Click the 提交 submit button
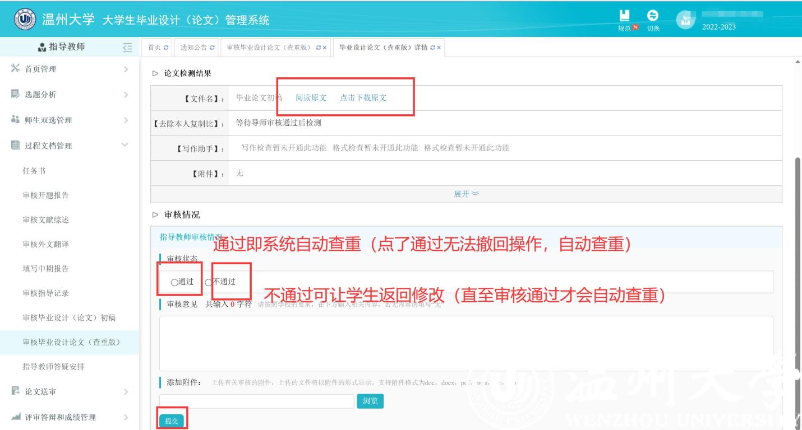 [x=171, y=421]
